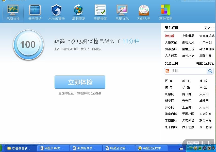Open the 安全防护 firewall icon
Image resolution: width=216 pixels, height=152 pixels.
click(x=35, y=10)
